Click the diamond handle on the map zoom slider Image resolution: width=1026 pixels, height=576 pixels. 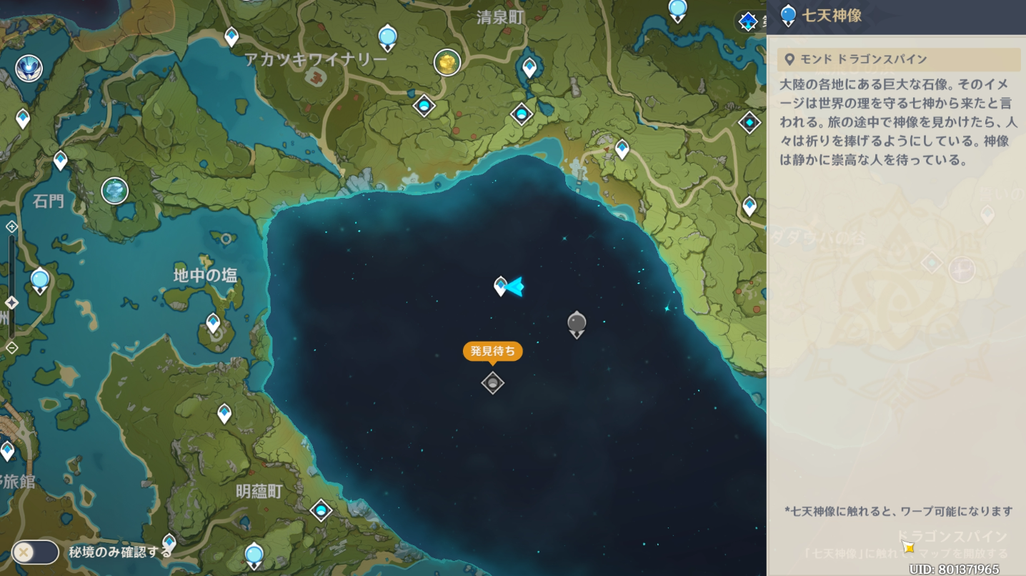[x=11, y=302]
